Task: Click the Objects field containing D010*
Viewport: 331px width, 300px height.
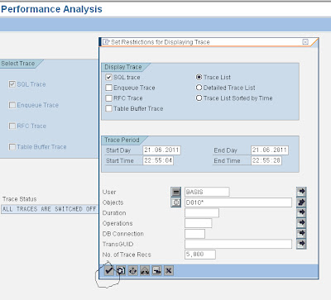Action: click(x=238, y=202)
